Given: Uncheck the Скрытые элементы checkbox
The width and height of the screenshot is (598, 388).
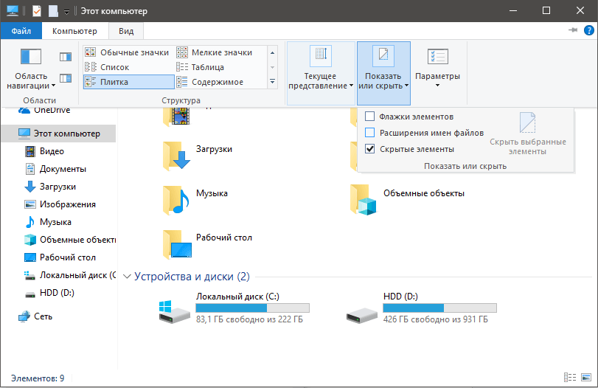Looking at the screenshot, I should 370,149.
